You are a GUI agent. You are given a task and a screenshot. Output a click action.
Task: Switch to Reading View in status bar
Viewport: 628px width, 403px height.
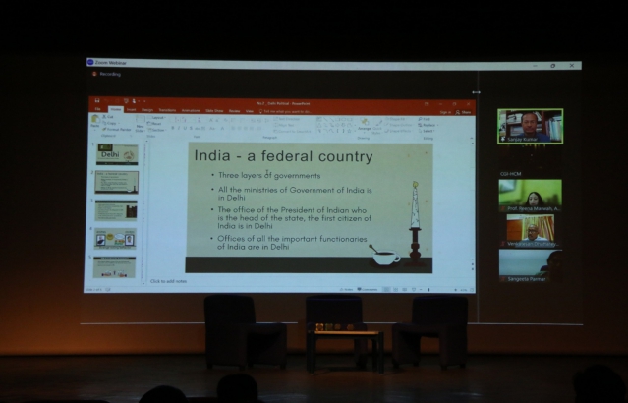(x=405, y=290)
